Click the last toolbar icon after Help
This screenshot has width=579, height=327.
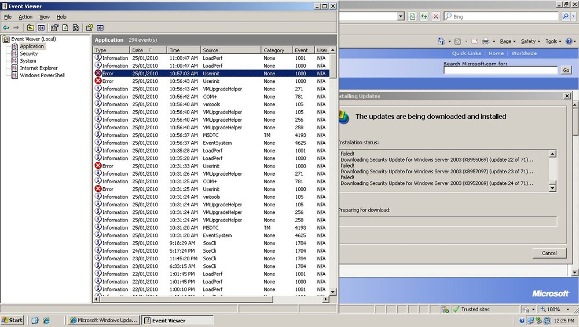click(100, 28)
